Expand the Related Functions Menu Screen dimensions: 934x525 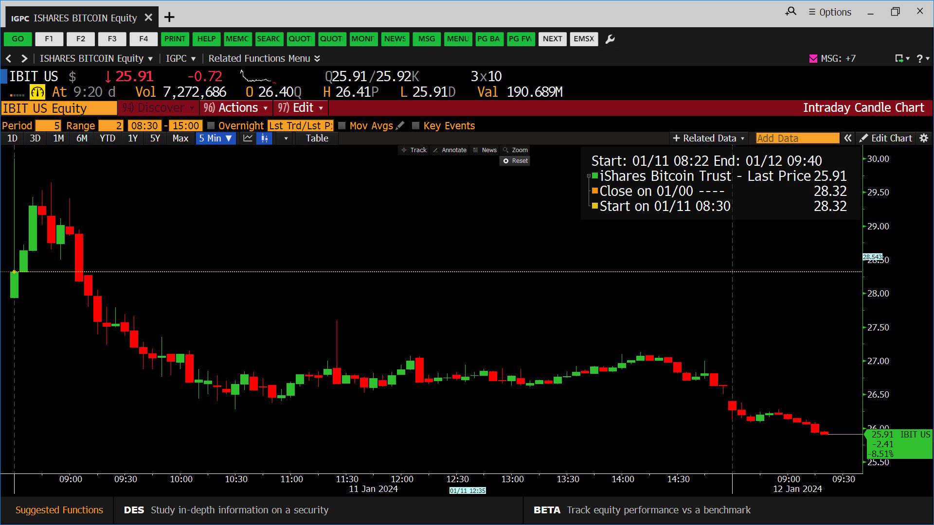pos(264,58)
